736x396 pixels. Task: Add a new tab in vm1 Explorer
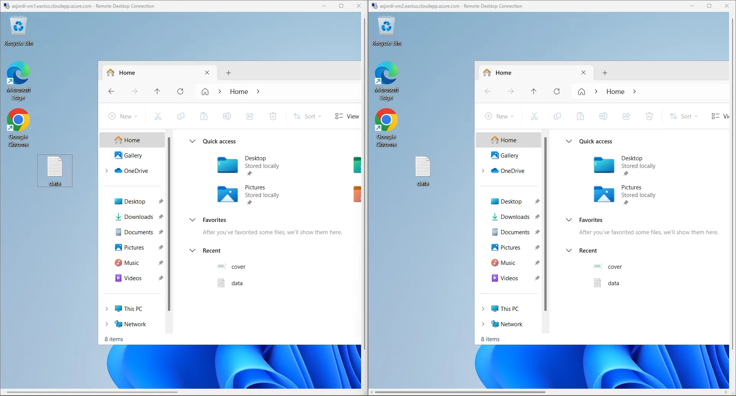(x=228, y=72)
